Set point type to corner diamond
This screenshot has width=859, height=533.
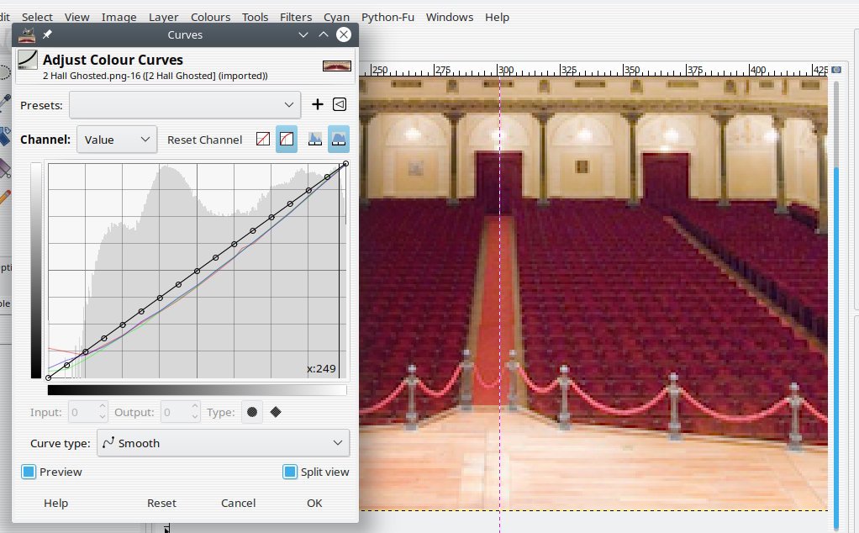[x=276, y=412]
